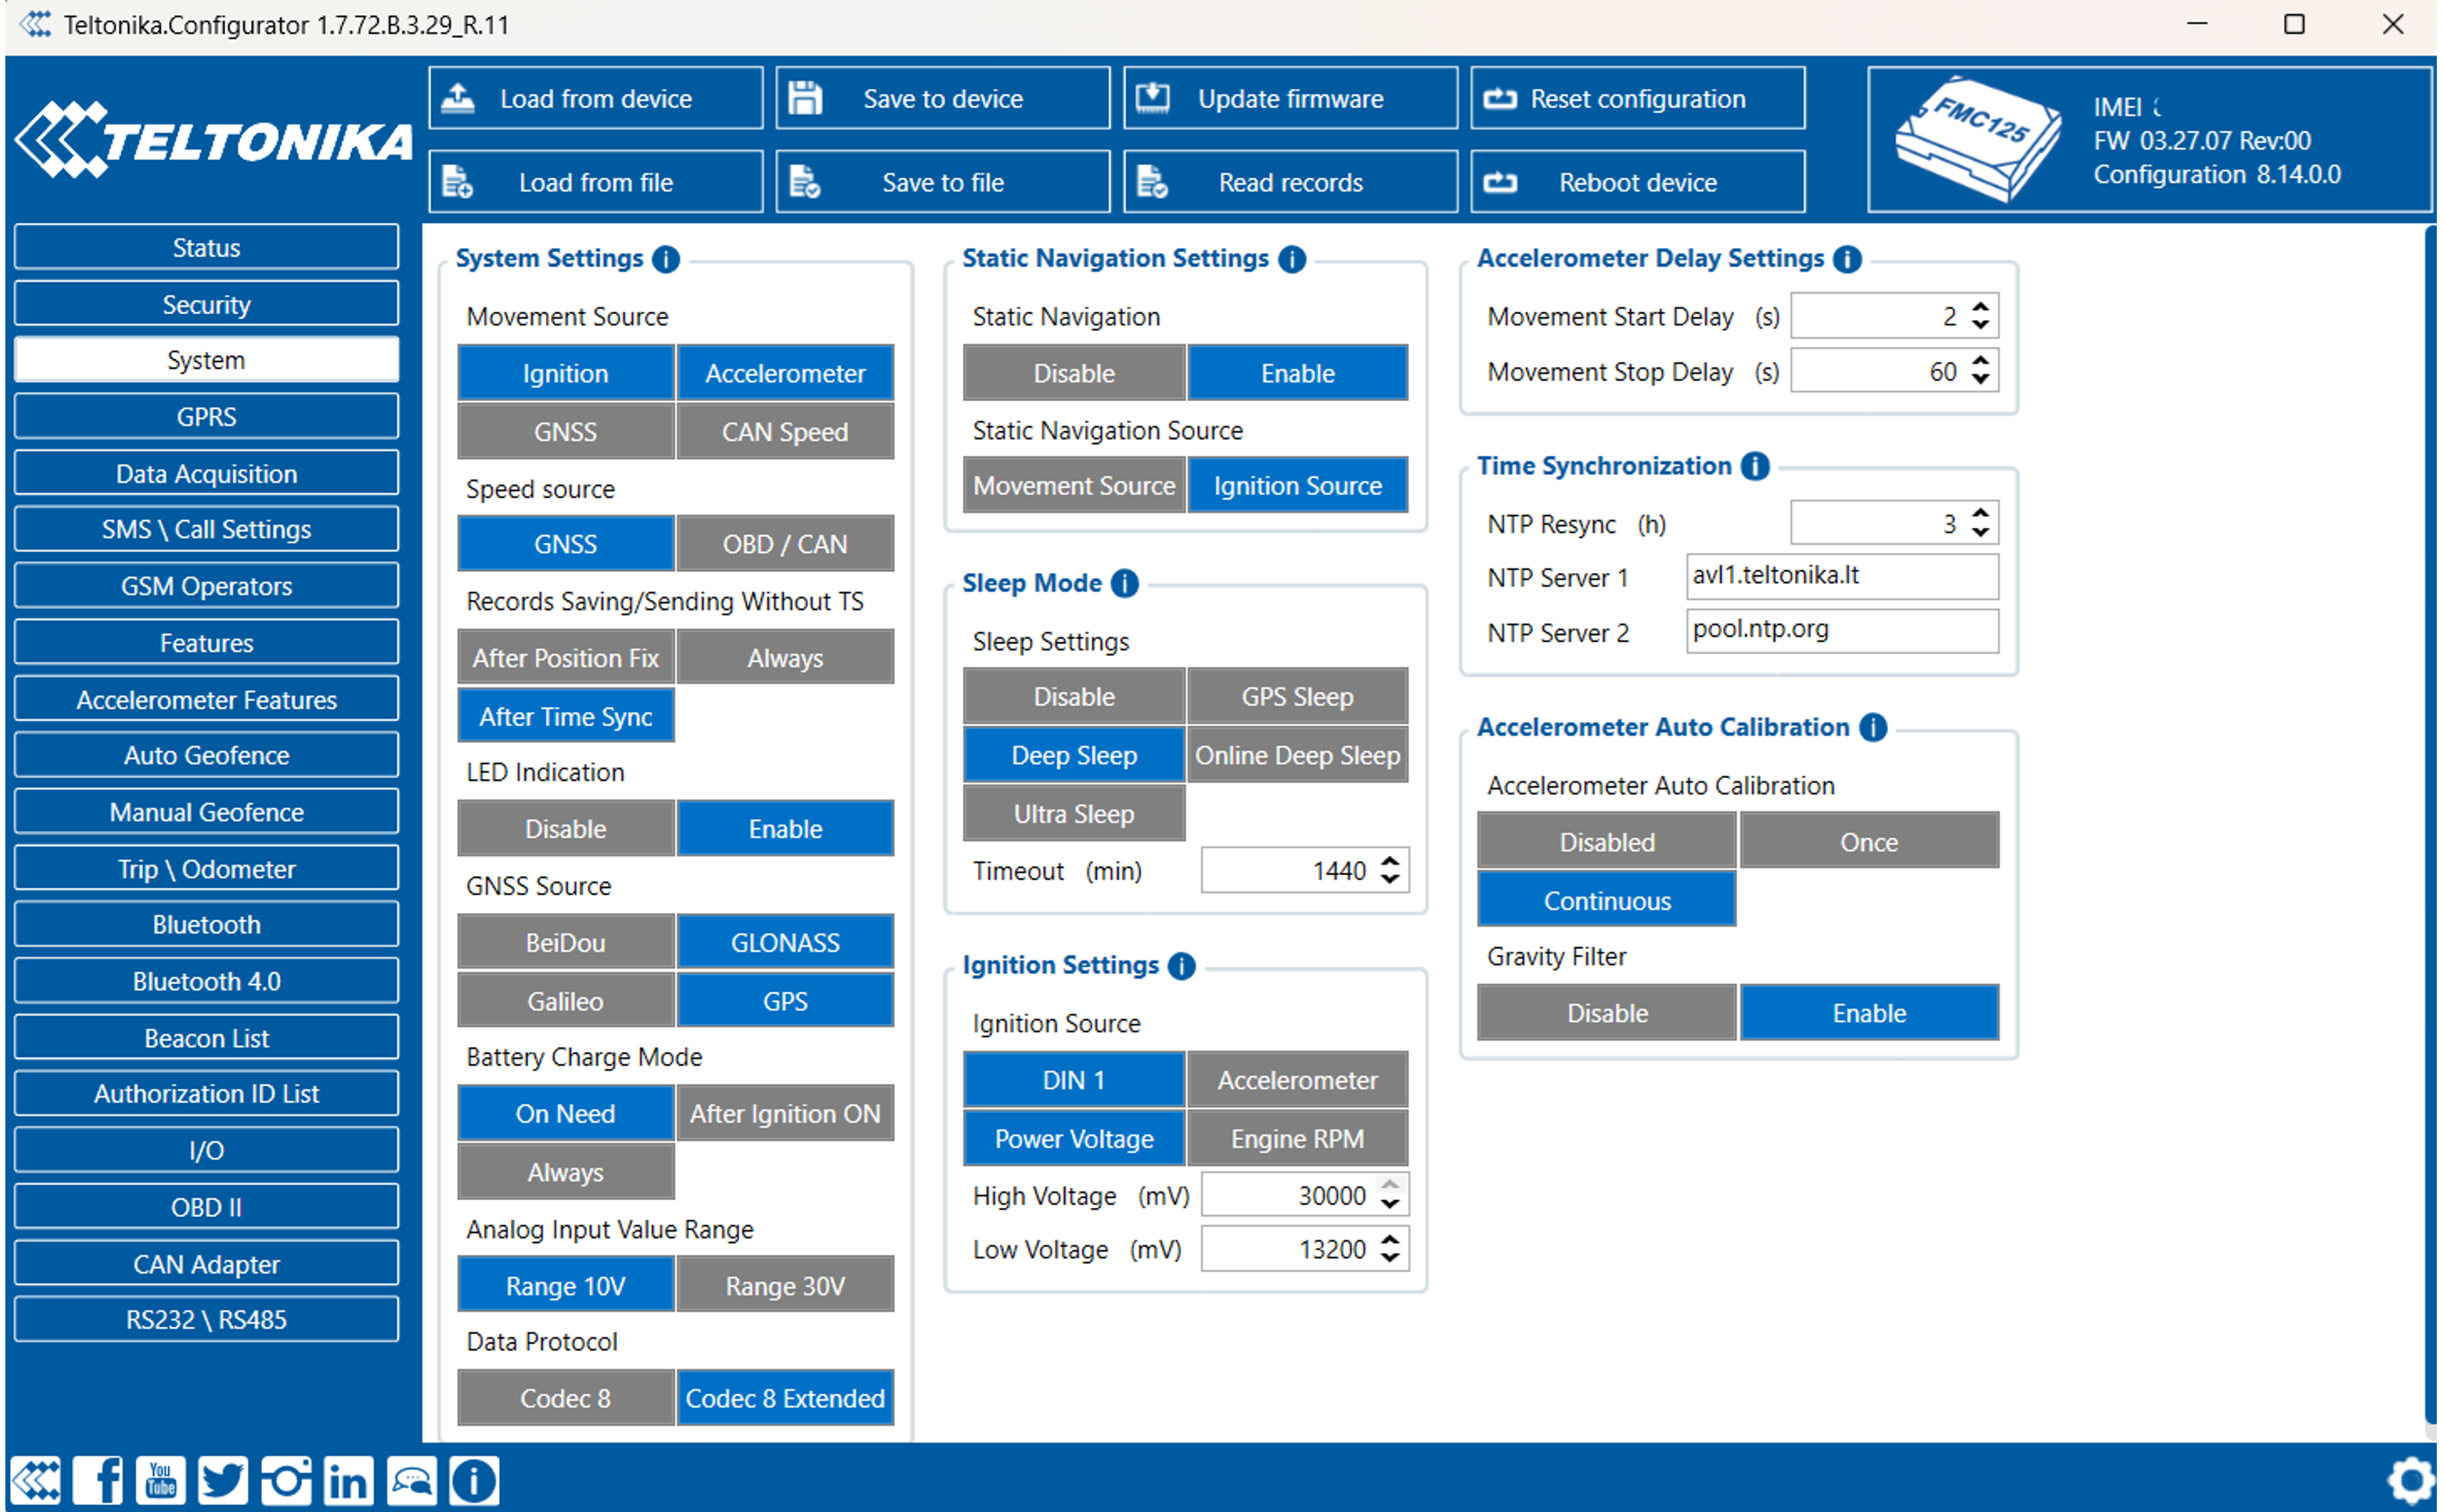Open the Static Navigation Settings info icon
2444x1512 pixels.
click(x=1292, y=259)
